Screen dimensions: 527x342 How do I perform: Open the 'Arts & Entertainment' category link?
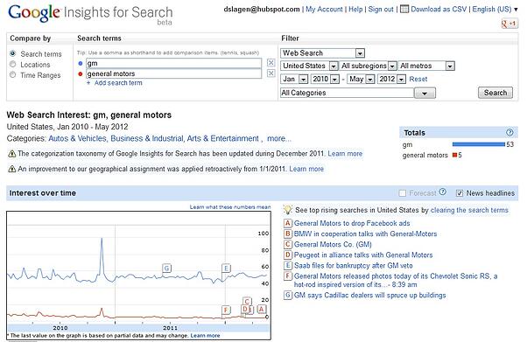coord(223,138)
